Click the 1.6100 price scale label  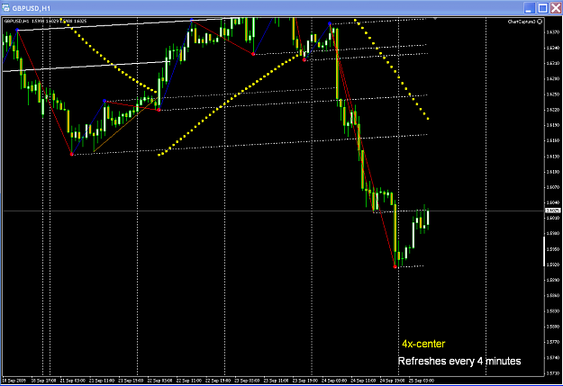pos(552,172)
